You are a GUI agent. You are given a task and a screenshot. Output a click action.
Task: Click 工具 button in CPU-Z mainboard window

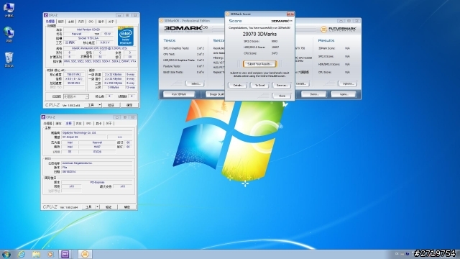[88, 206]
